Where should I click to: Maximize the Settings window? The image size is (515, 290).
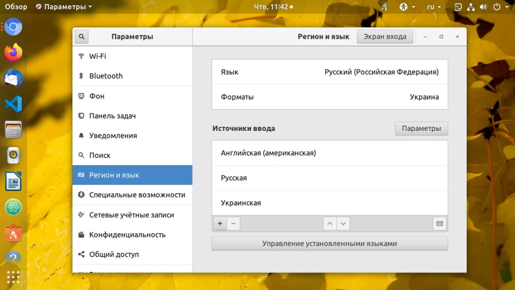tap(441, 36)
